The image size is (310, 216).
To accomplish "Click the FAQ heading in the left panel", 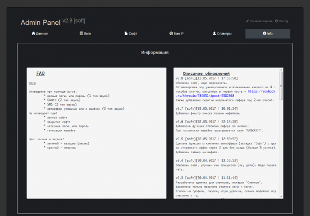I will click(x=40, y=74).
